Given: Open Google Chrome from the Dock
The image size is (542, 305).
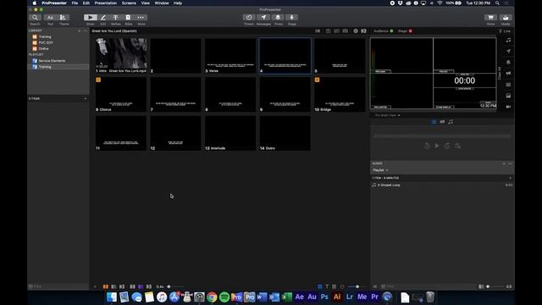Looking at the screenshot, I should [x=212, y=297].
